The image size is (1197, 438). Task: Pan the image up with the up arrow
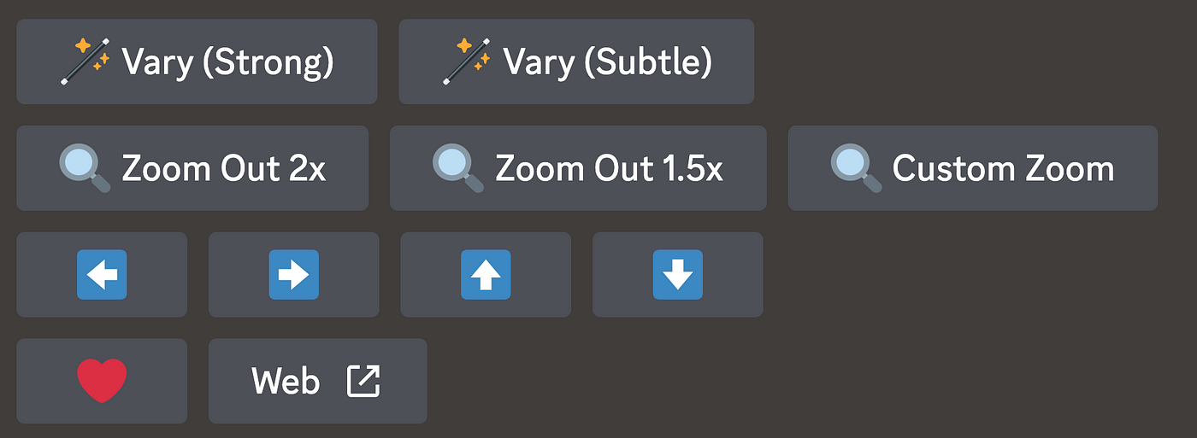[486, 275]
